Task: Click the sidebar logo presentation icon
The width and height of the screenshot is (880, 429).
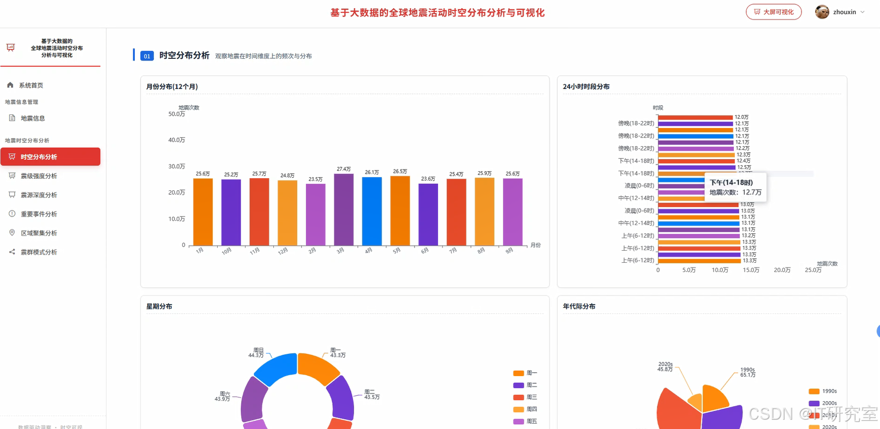Action: click(10, 47)
